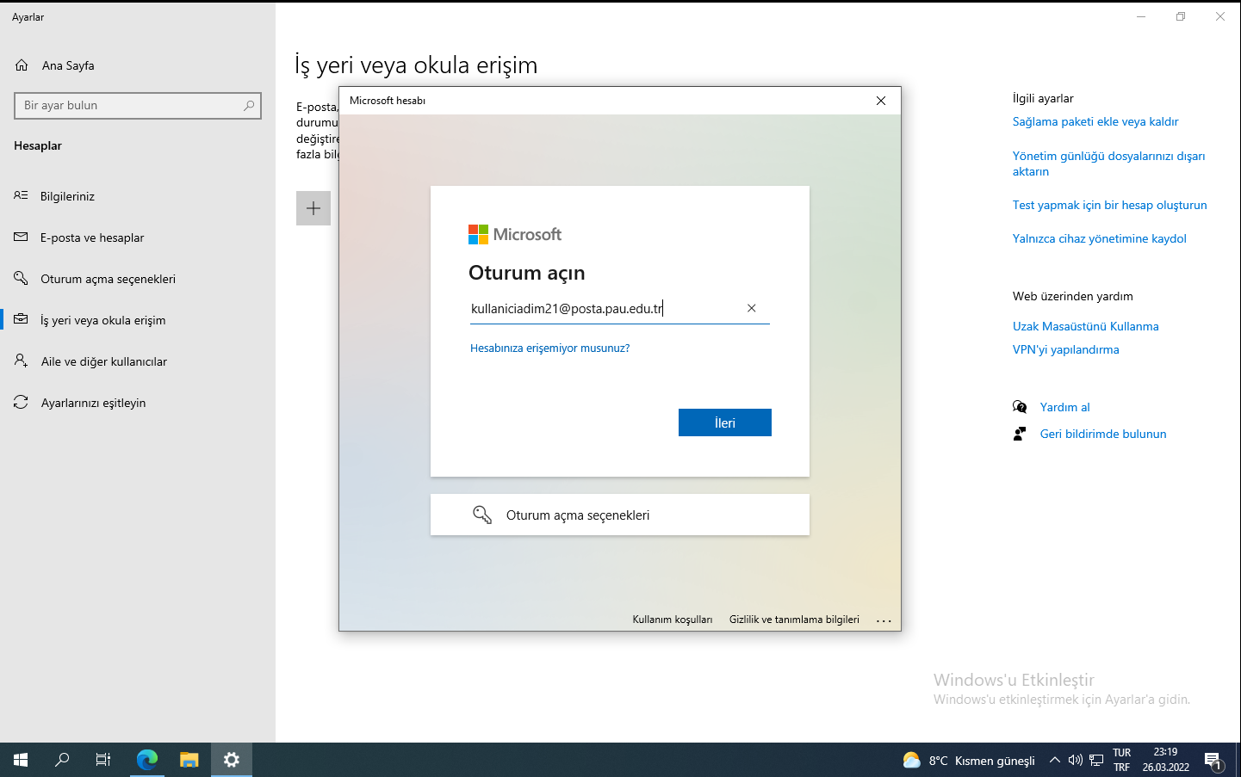The width and height of the screenshot is (1241, 777).
Task: Open Oturum açma seçenekleri in the dialog
Action: (x=620, y=515)
